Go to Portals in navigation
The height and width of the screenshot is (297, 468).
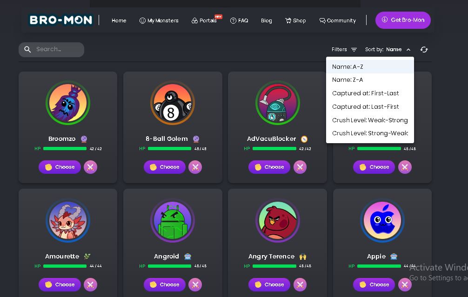[x=204, y=20]
